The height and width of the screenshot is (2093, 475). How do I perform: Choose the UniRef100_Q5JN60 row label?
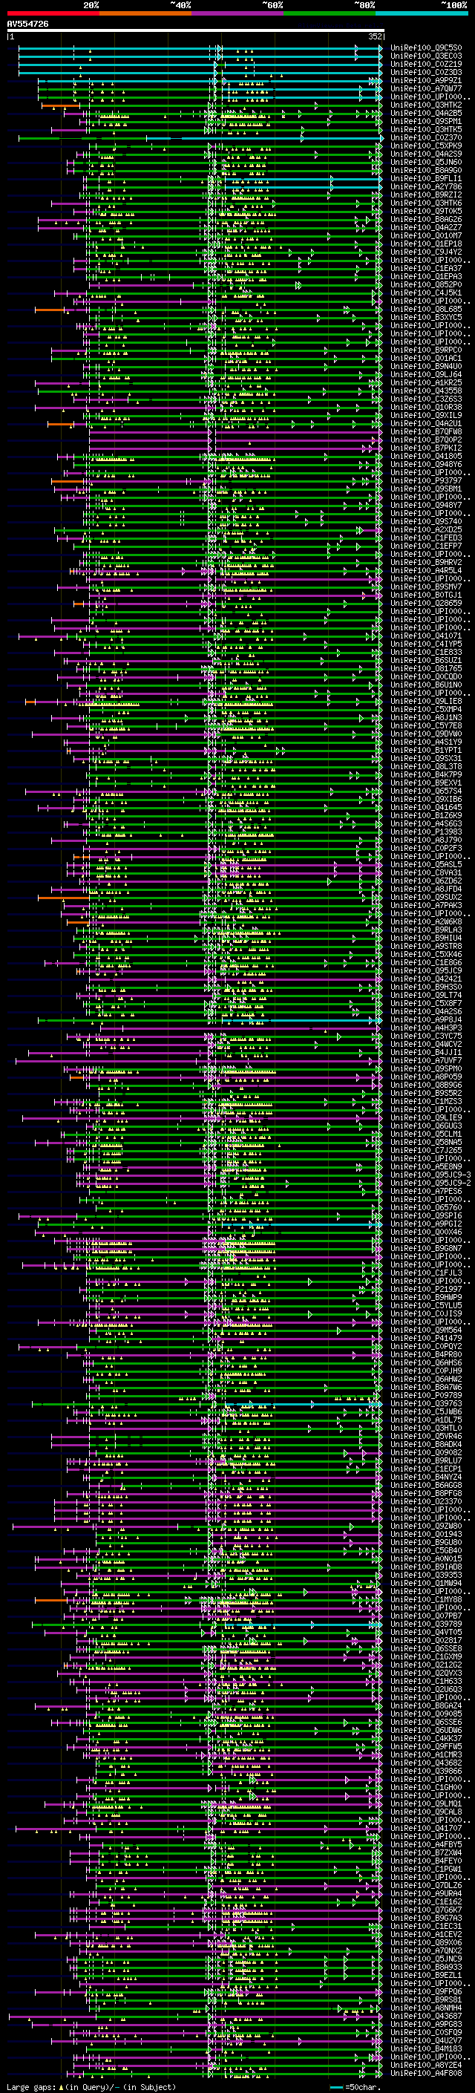click(x=426, y=162)
